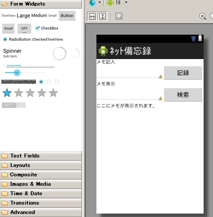This screenshot has height=217, width=213.
Task: Toggle vertical fill height icon
Action: click(x=102, y=16)
